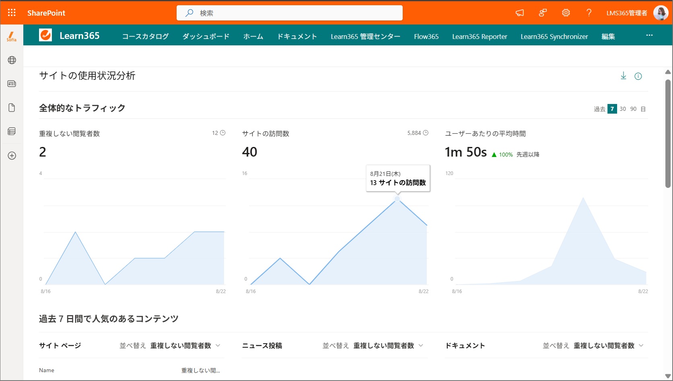Click the scrollbar down arrow
Image resolution: width=673 pixels, height=381 pixels.
(x=668, y=376)
